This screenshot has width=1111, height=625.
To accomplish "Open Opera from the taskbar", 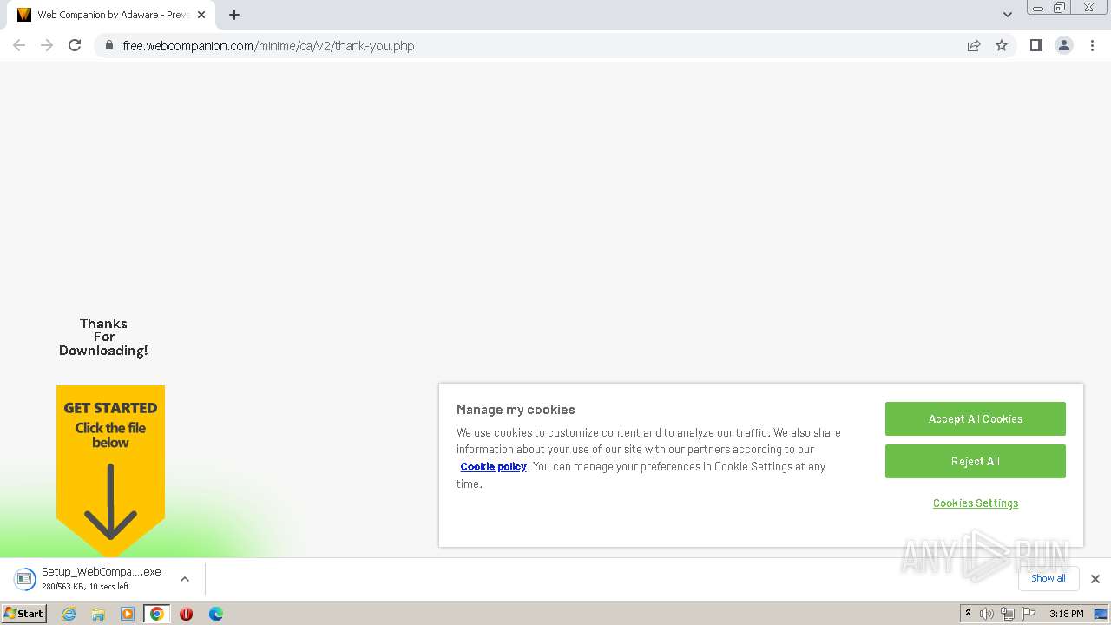I will click(x=186, y=614).
